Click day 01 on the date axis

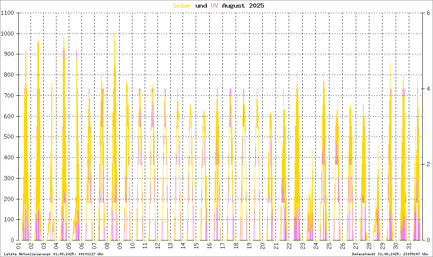pyautogui.click(x=18, y=246)
